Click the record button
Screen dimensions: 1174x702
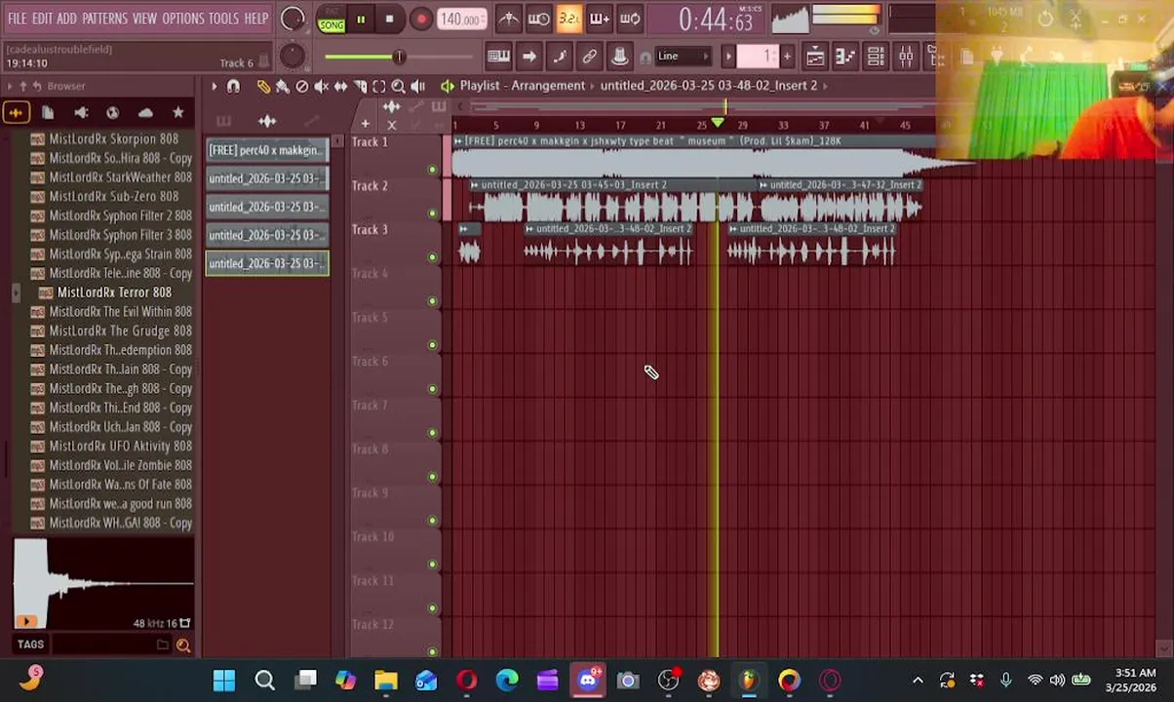pos(420,19)
